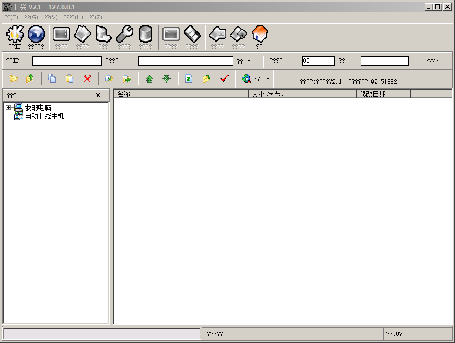This screenshot has width=455, height=343.
Task: Click the green double up arrows icon
Action: click(149, 79)
